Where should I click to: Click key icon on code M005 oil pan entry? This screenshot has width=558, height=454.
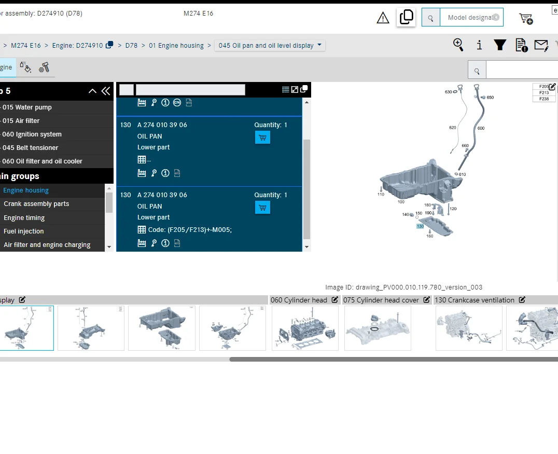pos(154,243)
